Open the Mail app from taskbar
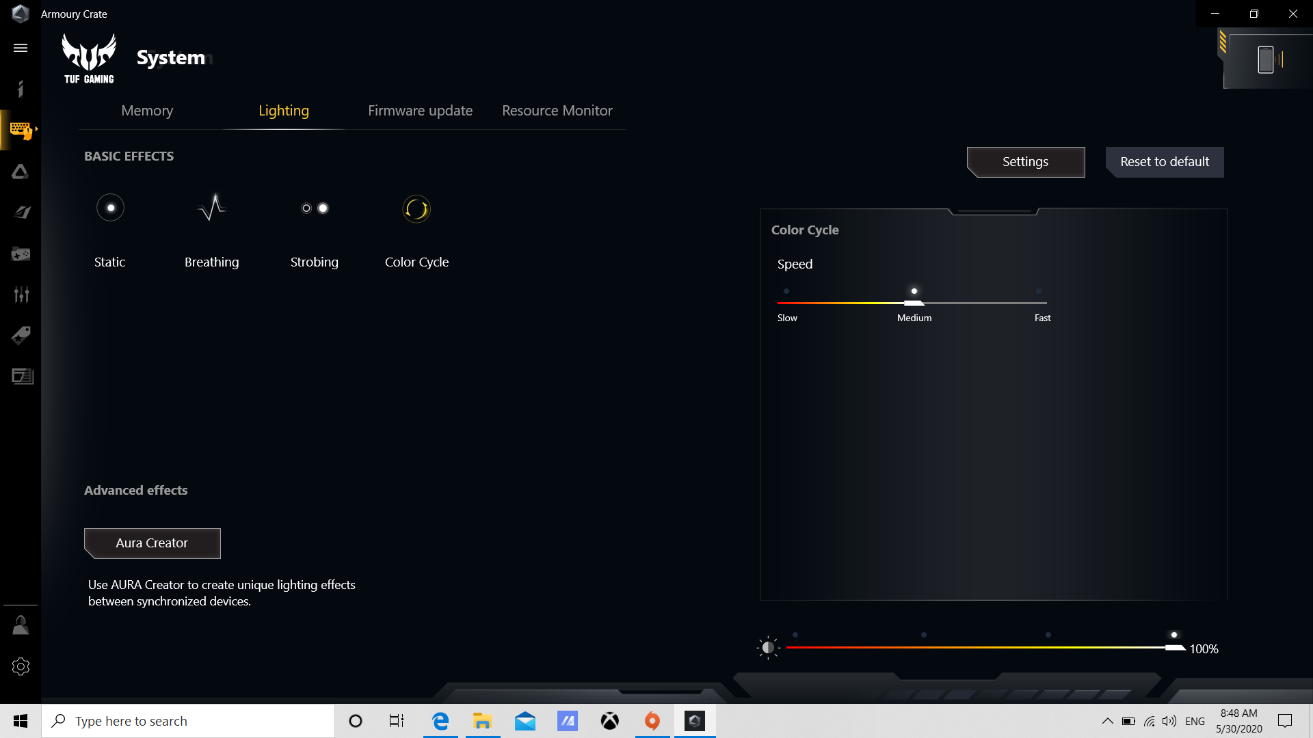This screenshot has height=738, width=1313. (525, 721)
